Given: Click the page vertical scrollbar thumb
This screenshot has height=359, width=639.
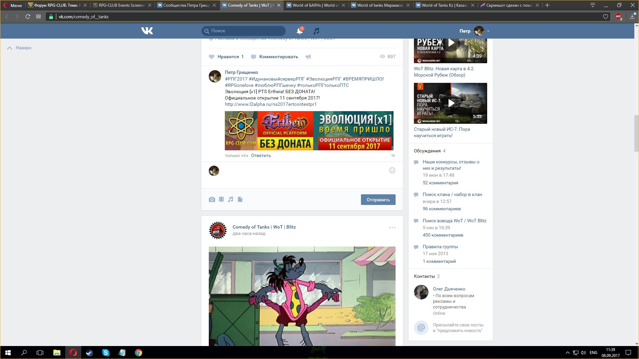Looking at the screenshot, I should pyautogui.click(x=636, y=133).
